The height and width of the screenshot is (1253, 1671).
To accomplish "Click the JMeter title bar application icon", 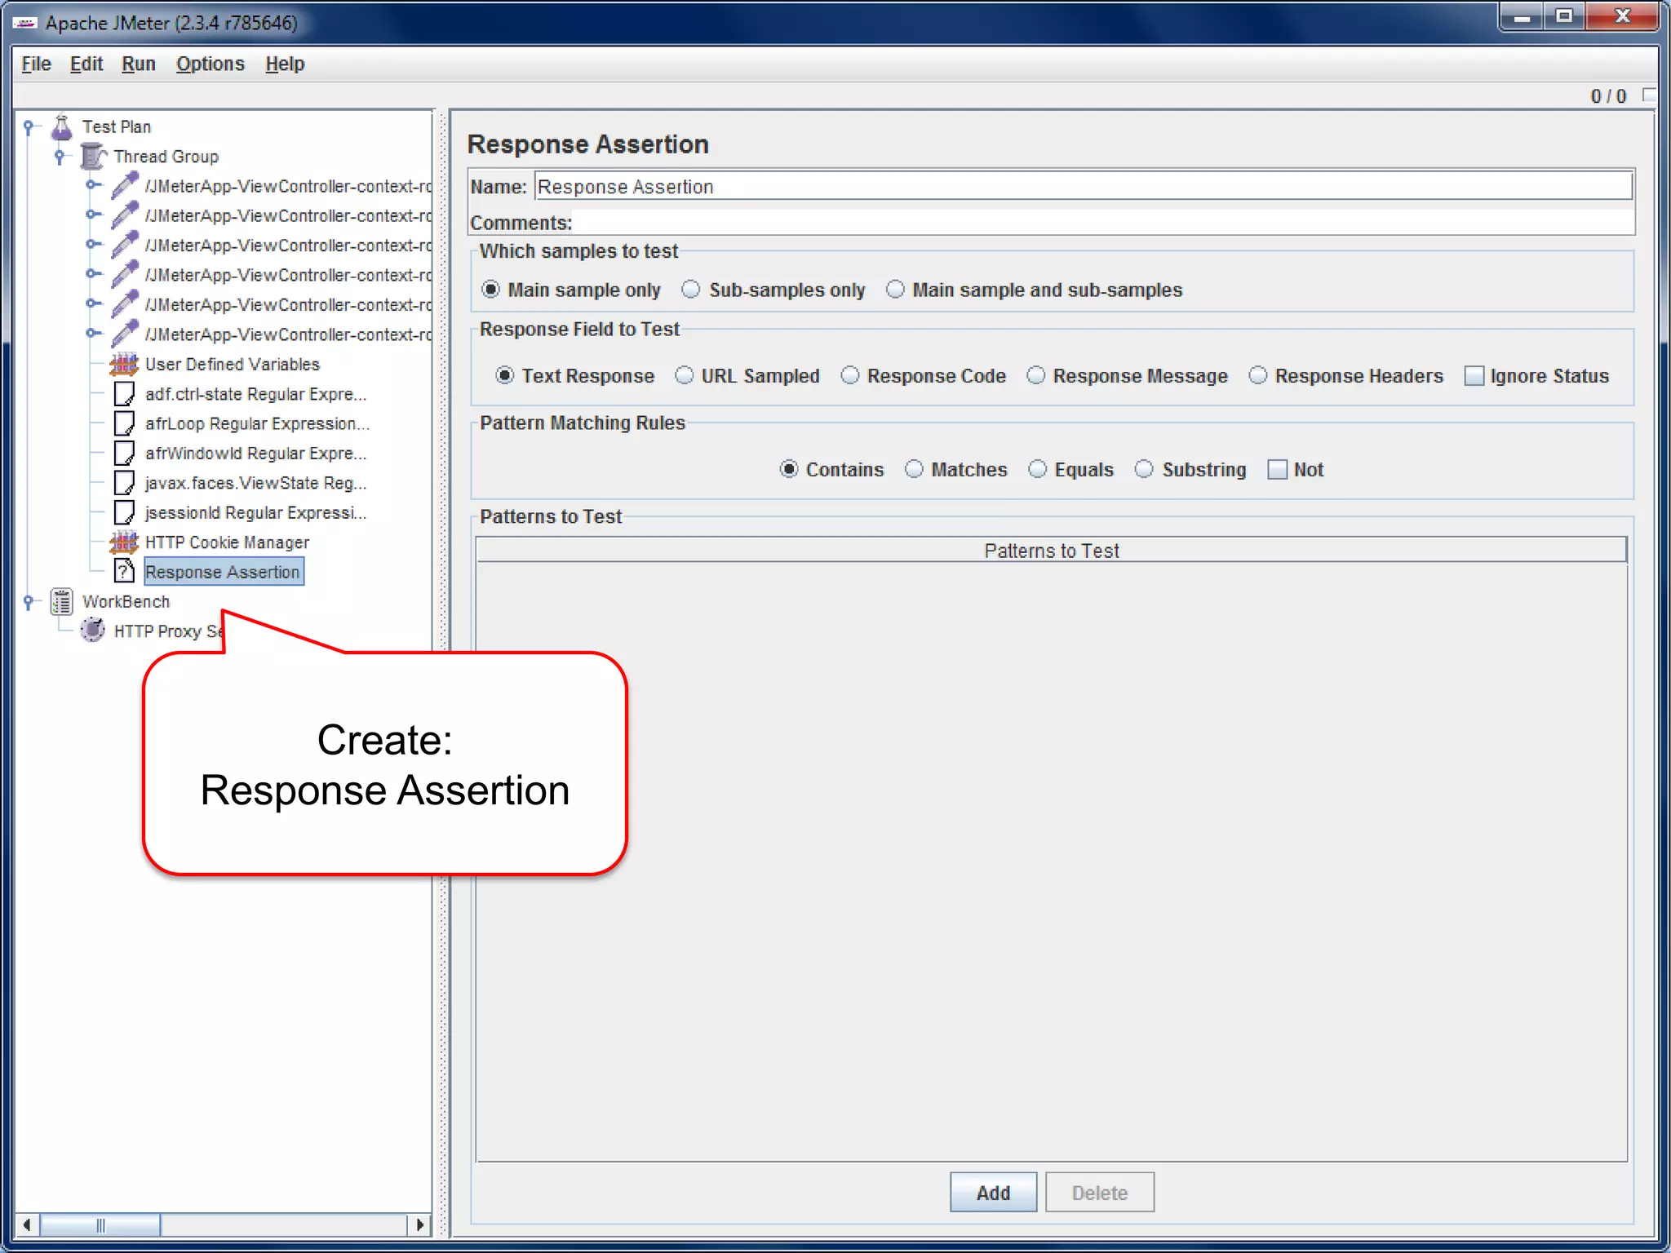I will pyautogui.click(x=25, y=23).
